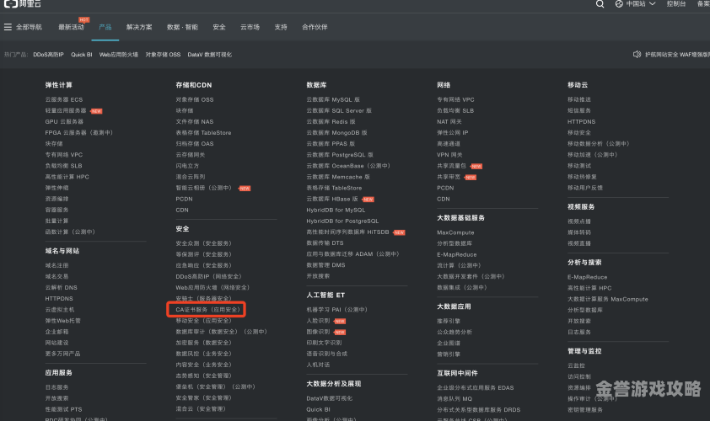Click the speaker announcement icon
This screenshot has width=710, height=421.
637,54
